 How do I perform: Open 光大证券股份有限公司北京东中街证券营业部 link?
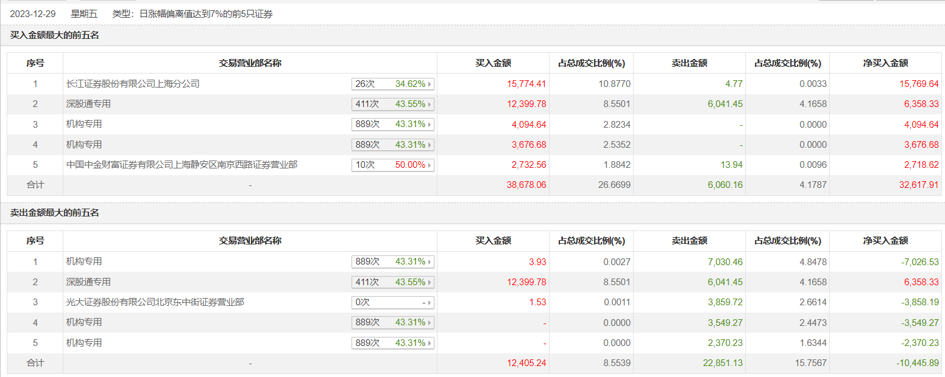point(155,302)
